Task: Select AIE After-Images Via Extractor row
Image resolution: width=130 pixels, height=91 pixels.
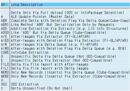Action: [x=65, y=37]
